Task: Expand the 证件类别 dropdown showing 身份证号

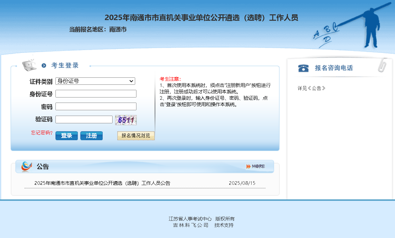Action: coord(95,81)
